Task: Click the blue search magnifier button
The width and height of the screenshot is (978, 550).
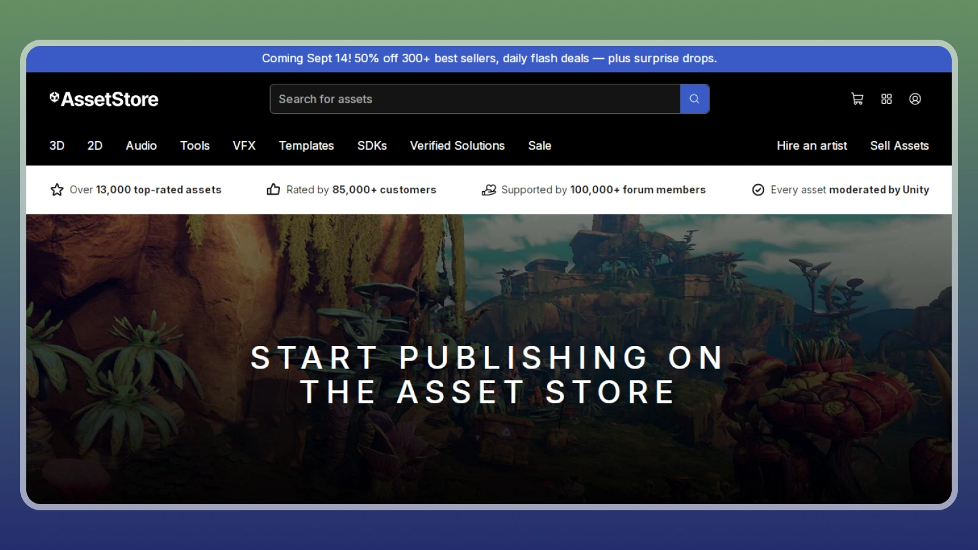Action: [694, 99]
